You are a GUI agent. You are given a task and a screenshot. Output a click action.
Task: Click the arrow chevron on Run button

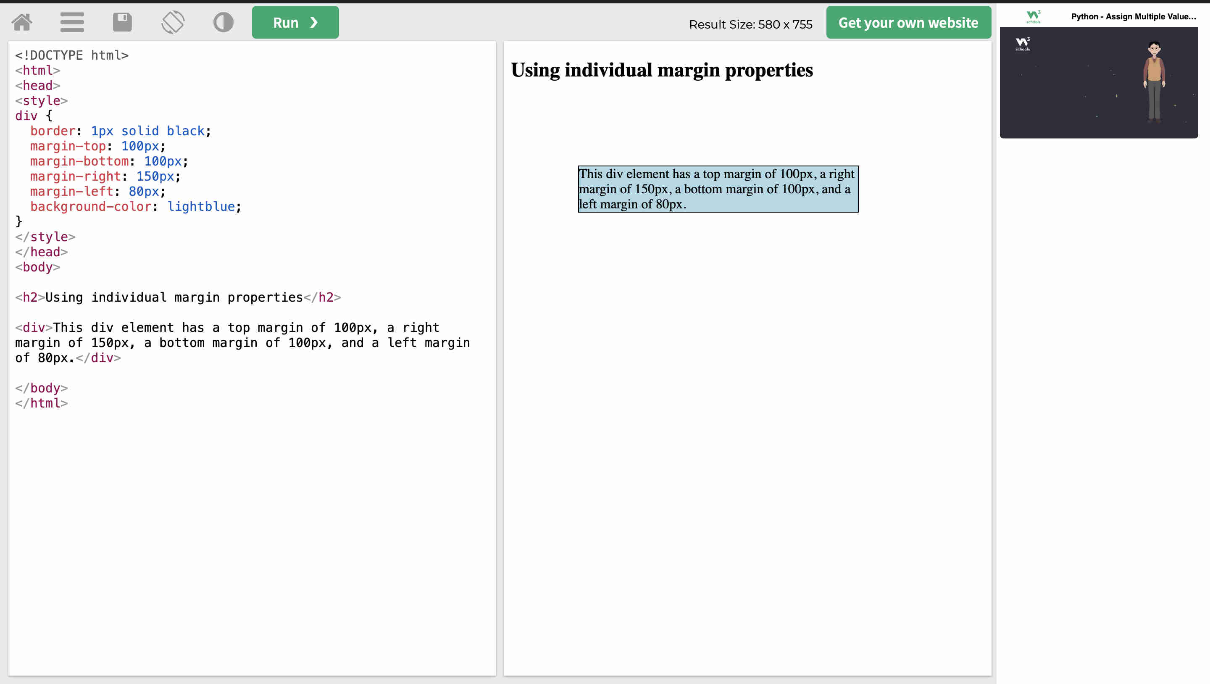(x=314, y=23)
